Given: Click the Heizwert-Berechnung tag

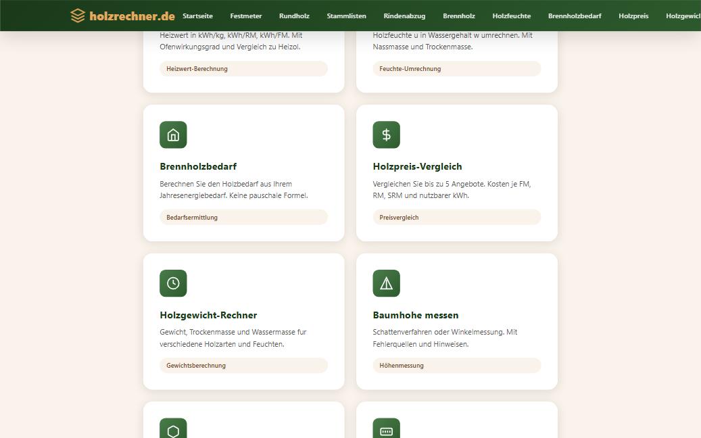Looking at the screenshot, I should (243, 69).
